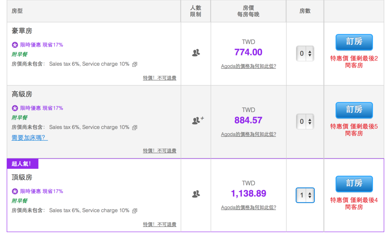Image resolution: width=392 pixels, height=239 pixels.
Task: Click the occupancy people icon for 豪華房
Action: click(196, 53)
